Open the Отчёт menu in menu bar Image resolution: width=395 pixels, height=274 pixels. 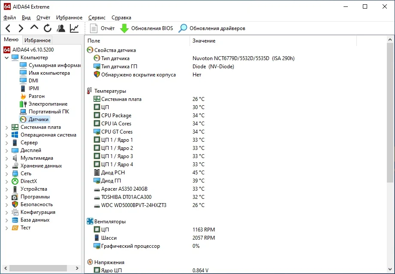pyautogui.click(x=43, y=18)
